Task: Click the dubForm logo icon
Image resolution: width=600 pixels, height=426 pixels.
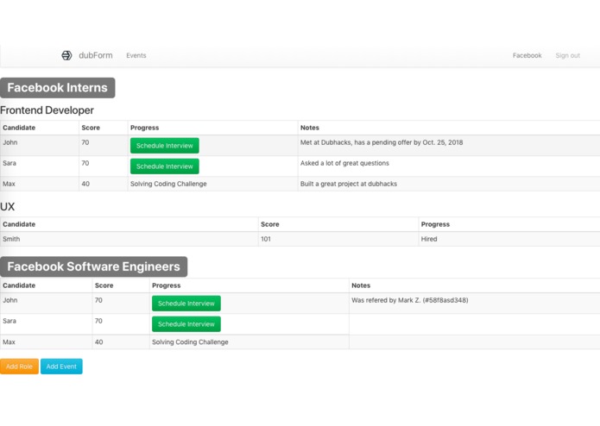Action: 66,55
